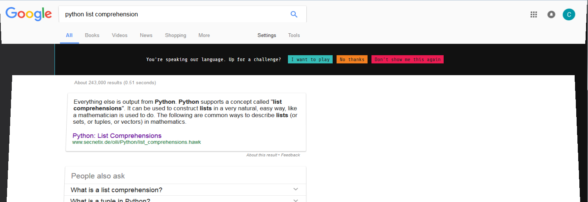Click the featured snippet paragraph text
Image resolution: width=588 pixels, height=202 pixels.
coord(185,112)
